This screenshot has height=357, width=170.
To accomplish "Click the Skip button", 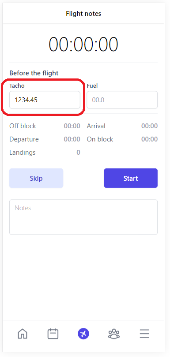I will [x=36, y=178].
